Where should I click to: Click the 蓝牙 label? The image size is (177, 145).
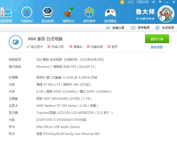pos(115,47)
